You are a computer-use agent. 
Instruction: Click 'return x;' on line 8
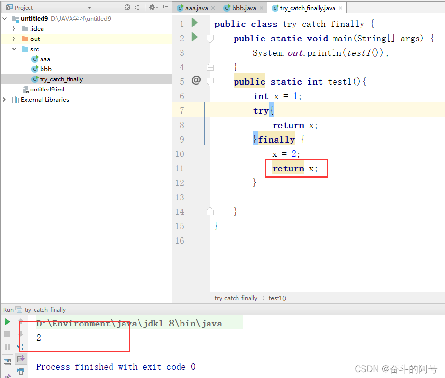pos(295,125)
